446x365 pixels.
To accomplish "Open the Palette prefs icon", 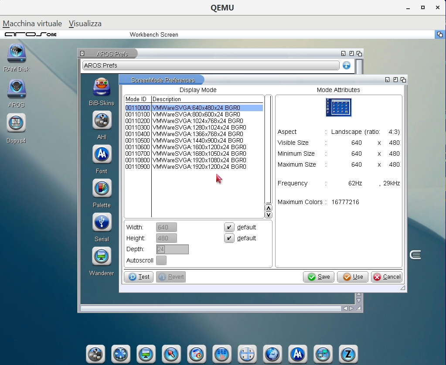I will coord(102,188).
